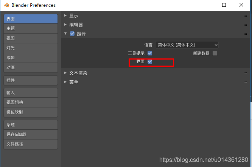The height and width of the screenshot is (167, 252).
Task: Switch to the 输入 tab
Action: [31, 93]
